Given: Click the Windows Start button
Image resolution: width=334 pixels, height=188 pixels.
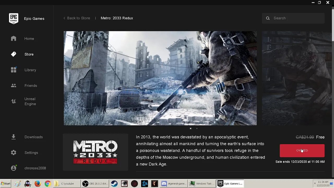Looking at the screenshot, I should [x=5, y=184].
